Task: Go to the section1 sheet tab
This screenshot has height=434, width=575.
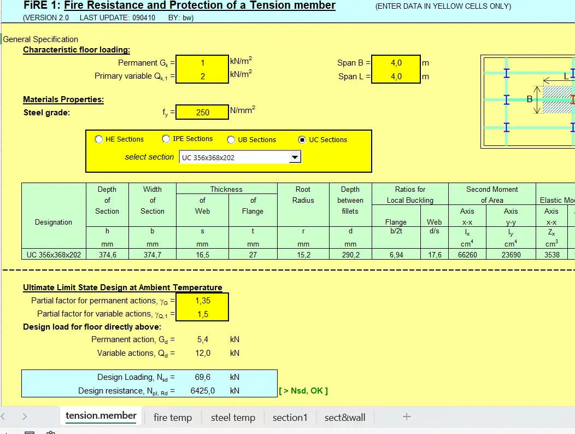Action: tap(290, 418)
